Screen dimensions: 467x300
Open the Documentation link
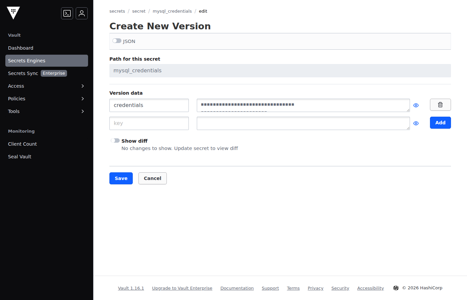[237, 288]
